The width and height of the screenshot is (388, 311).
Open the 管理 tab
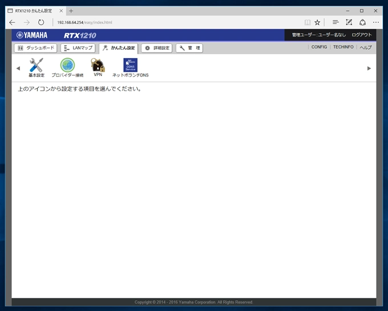point(189,48)
